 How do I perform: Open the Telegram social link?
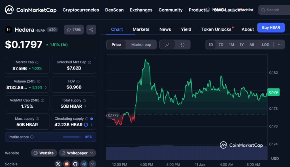[x=84, y=164]
